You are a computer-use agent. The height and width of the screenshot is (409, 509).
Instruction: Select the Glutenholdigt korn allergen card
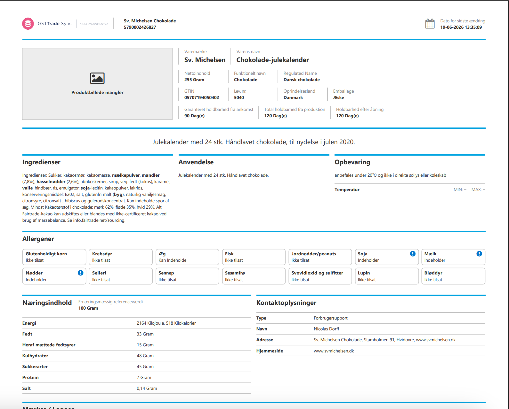click(x=54, y=257)
